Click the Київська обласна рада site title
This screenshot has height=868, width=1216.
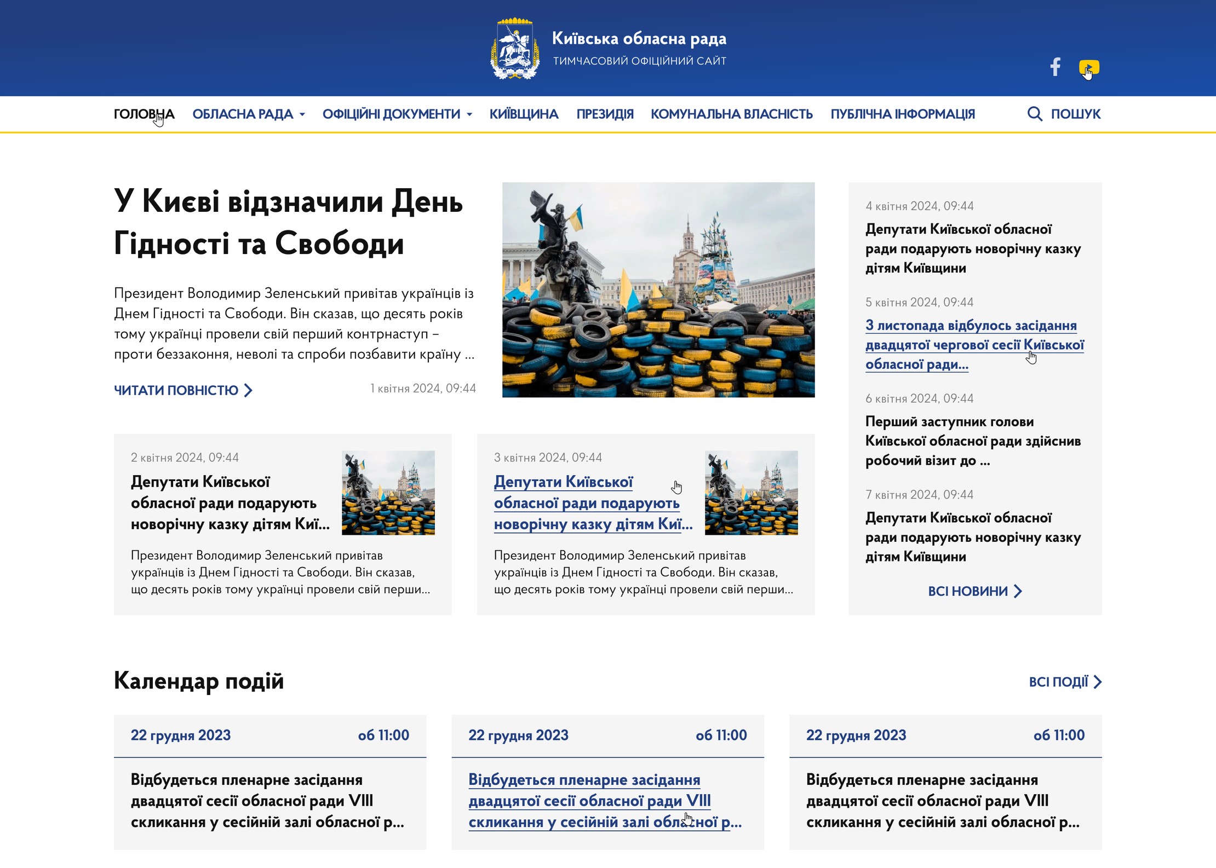pos(639,38)
